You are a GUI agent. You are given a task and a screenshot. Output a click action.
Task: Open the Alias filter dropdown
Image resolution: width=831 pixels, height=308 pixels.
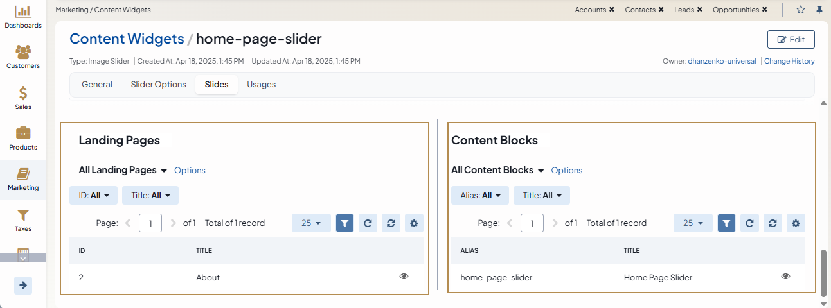click(x=480, y=195)
